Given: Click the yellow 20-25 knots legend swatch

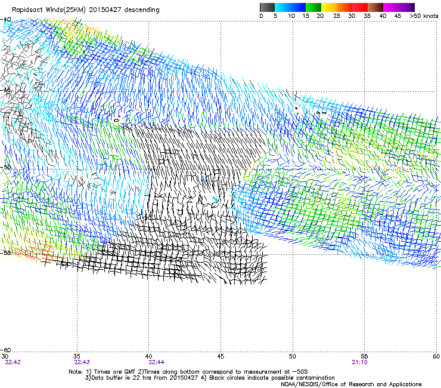Looking at the screenshot, I should click(329, 7).
